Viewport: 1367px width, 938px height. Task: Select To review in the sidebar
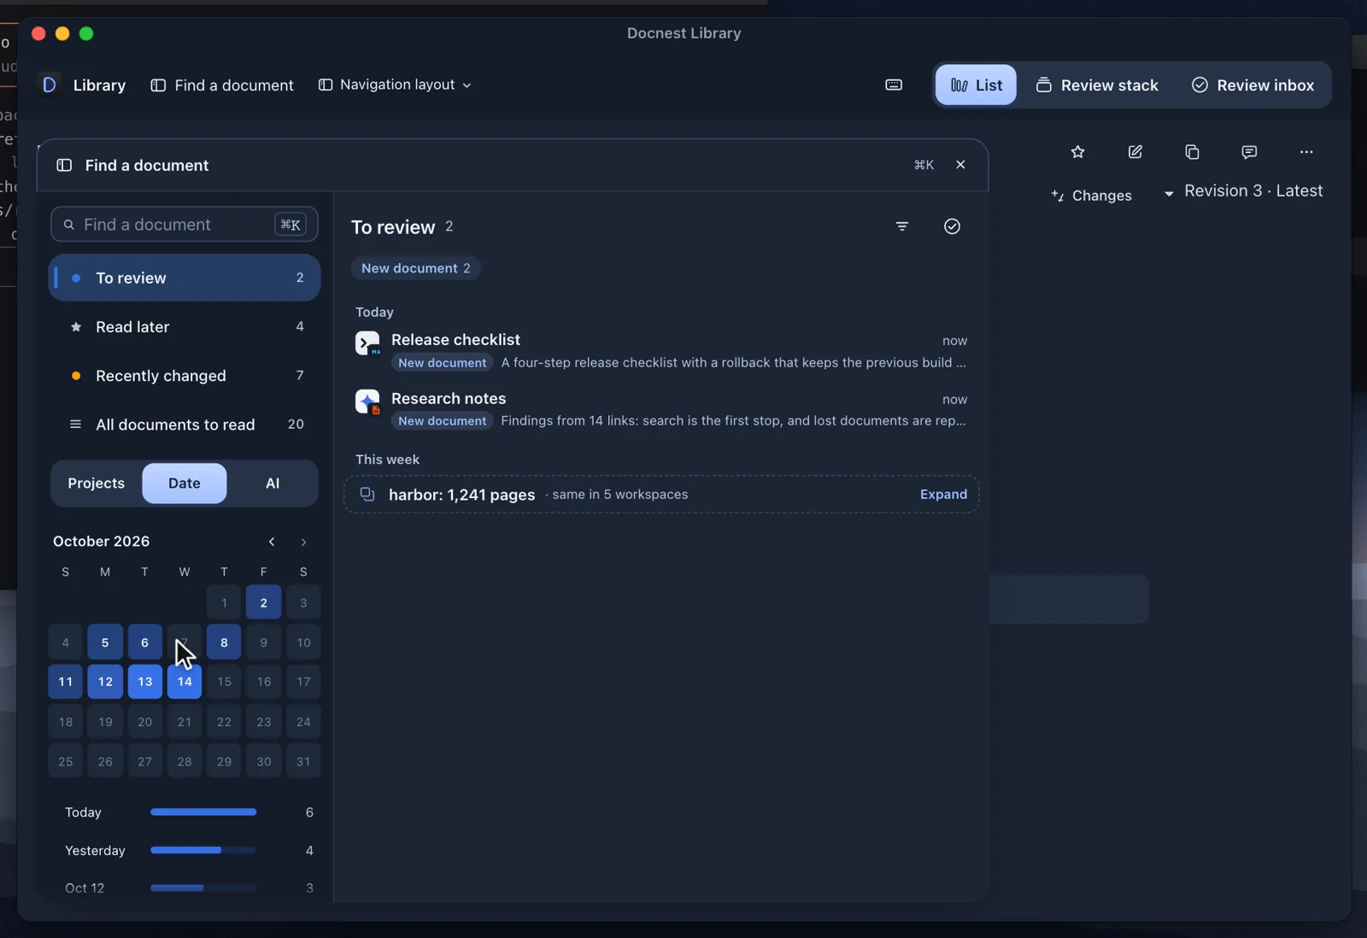pos(185,278)
